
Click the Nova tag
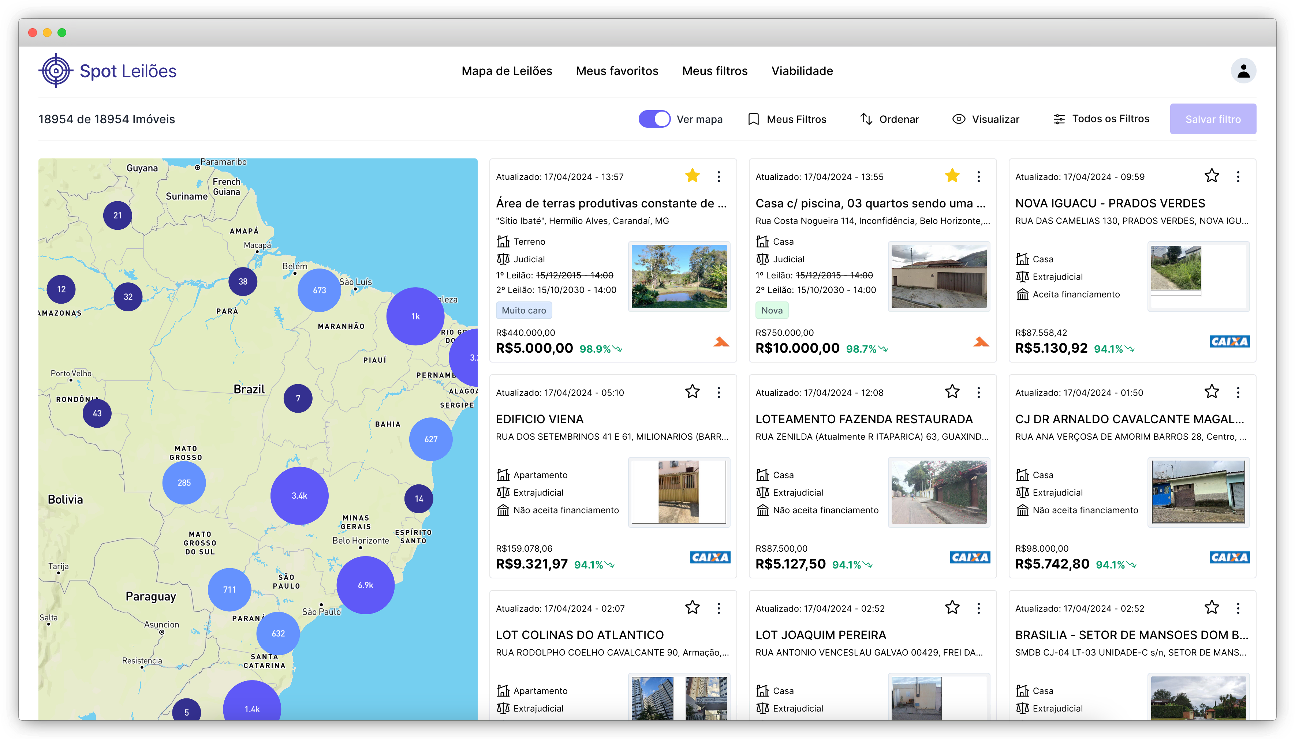(771, 310)
